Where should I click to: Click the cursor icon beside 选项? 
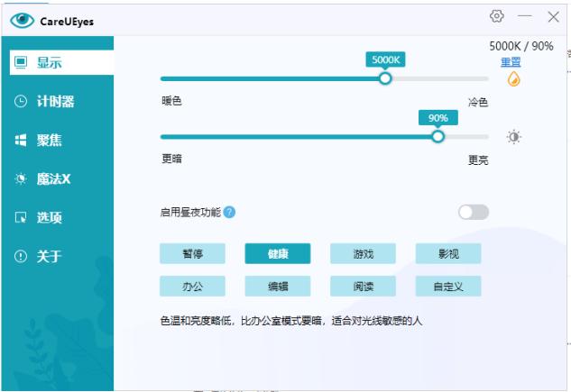[x=21, y=217]
